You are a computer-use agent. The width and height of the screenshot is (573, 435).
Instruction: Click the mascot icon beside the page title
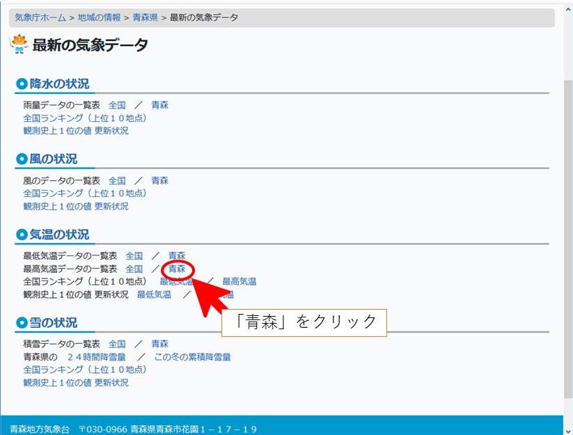coord(19,44)
